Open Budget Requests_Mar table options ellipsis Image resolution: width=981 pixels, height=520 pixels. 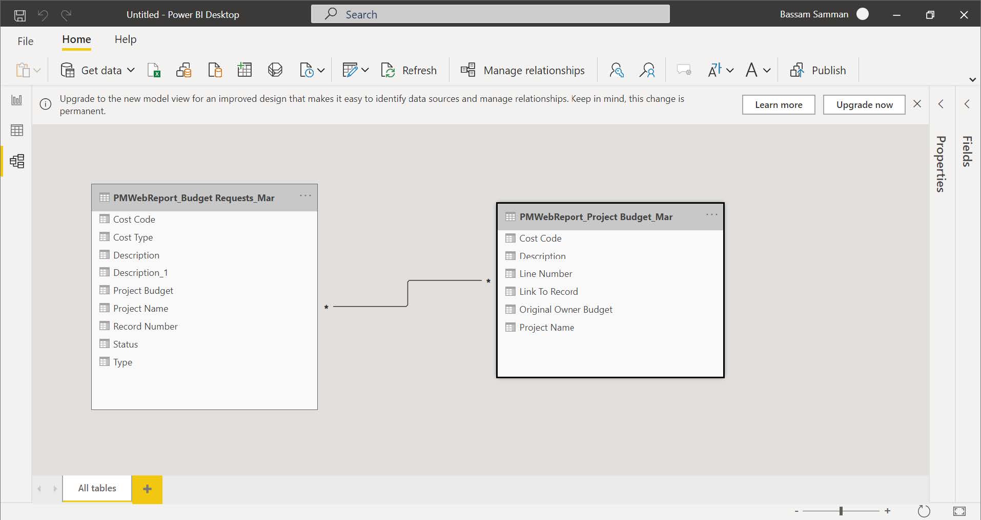coord(305,196)
